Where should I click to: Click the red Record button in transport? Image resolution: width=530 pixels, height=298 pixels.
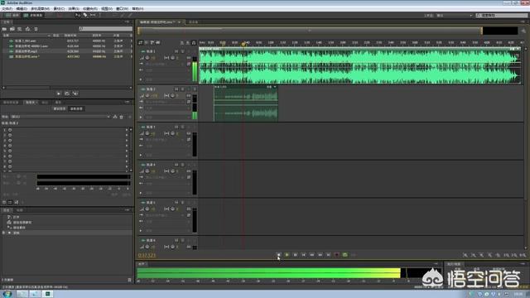click(x=337, y=255)
